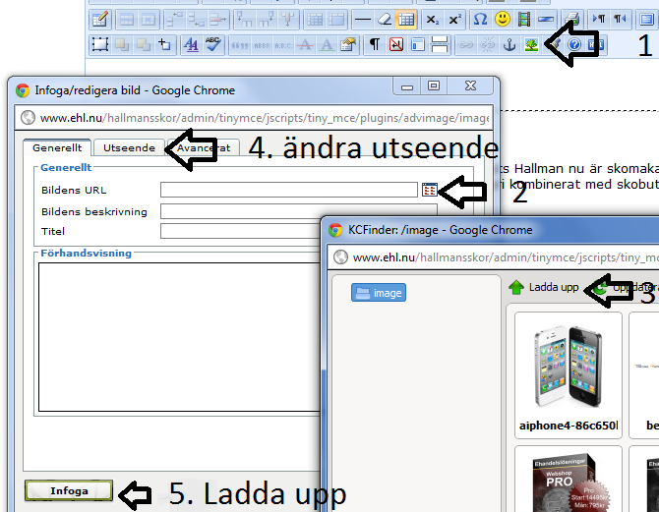Screen dimensions: 659x512
Task: Click the insert anchor icon
Action: [x=509, y=44]
